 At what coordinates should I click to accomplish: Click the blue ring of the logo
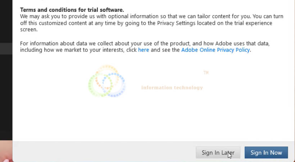pos(114,85)
